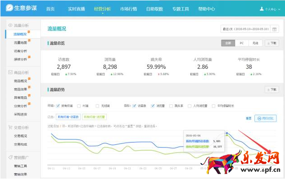This screenshot has height=179, width=285.
Task: Open 交易概况 in the sidebar
Action: [20, 136]
